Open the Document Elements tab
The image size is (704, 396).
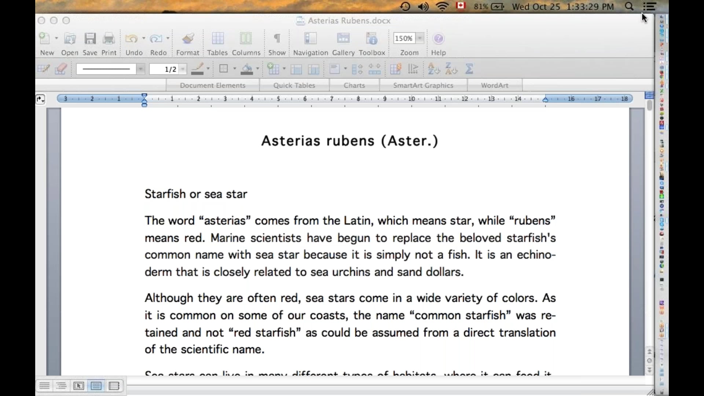213,85
